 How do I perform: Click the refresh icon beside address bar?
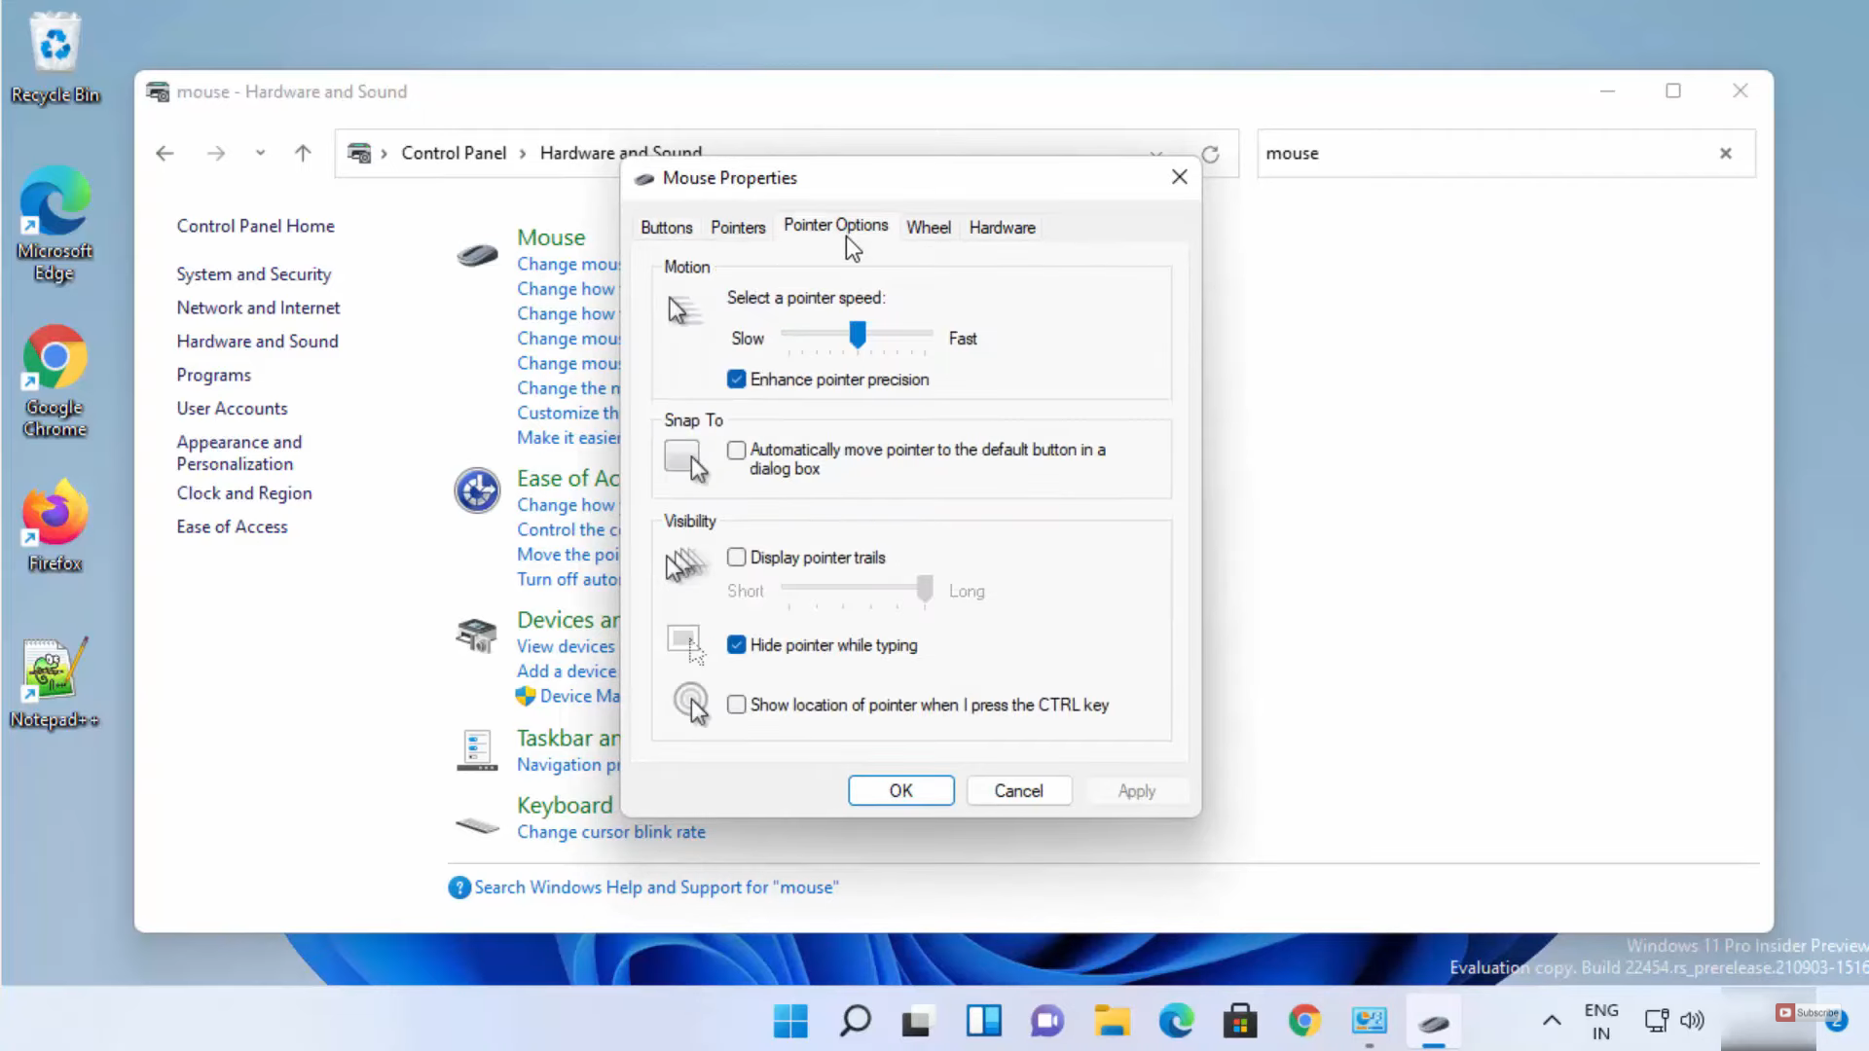pos(1210,154)
